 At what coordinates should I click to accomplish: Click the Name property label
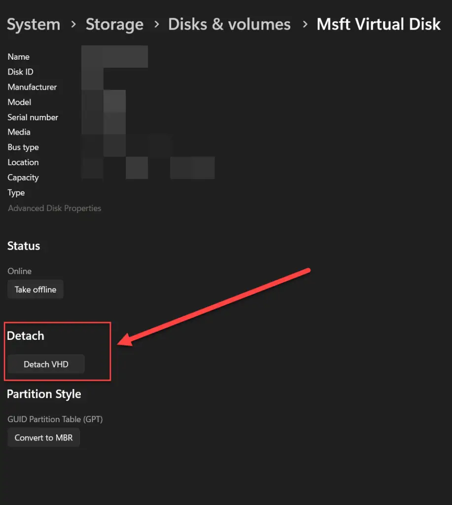(19, 57)
